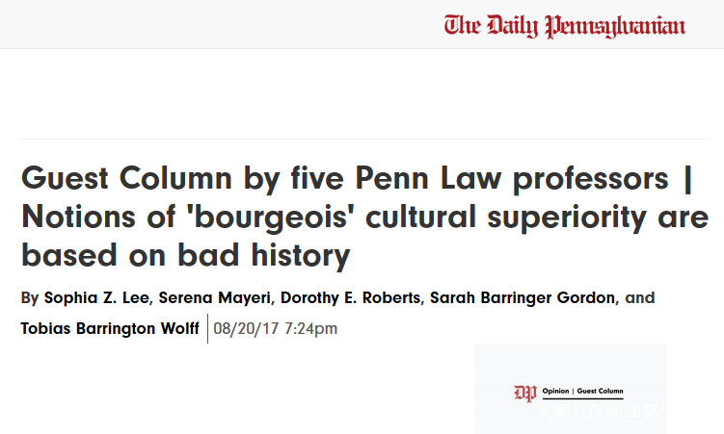Click the red DP monogram icon

pos(524,393)
